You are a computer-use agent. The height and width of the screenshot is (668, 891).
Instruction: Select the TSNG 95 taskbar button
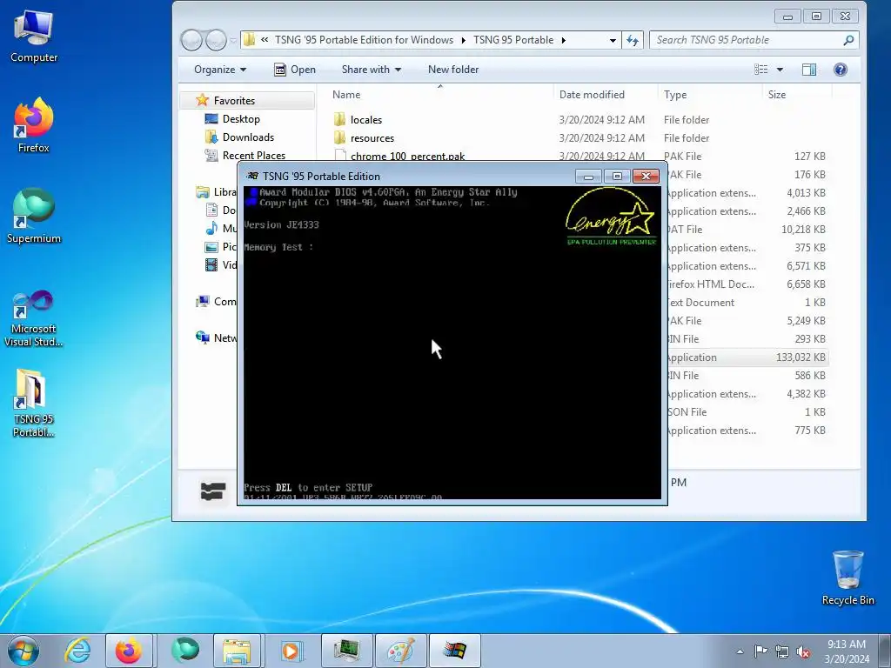pyautogui.click(x=454, y=651)
